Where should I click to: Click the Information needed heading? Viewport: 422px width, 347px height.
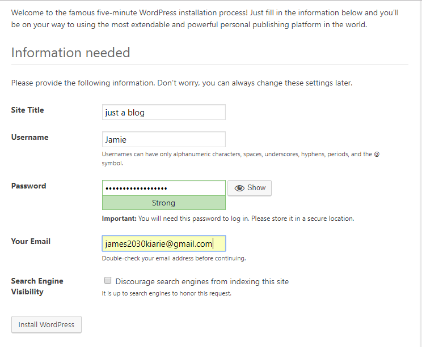(70, 53)
